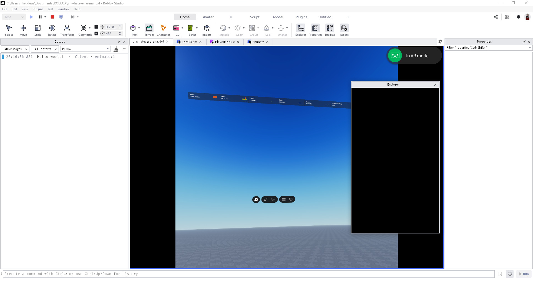Open the Color tool

(x=238, y=28)
